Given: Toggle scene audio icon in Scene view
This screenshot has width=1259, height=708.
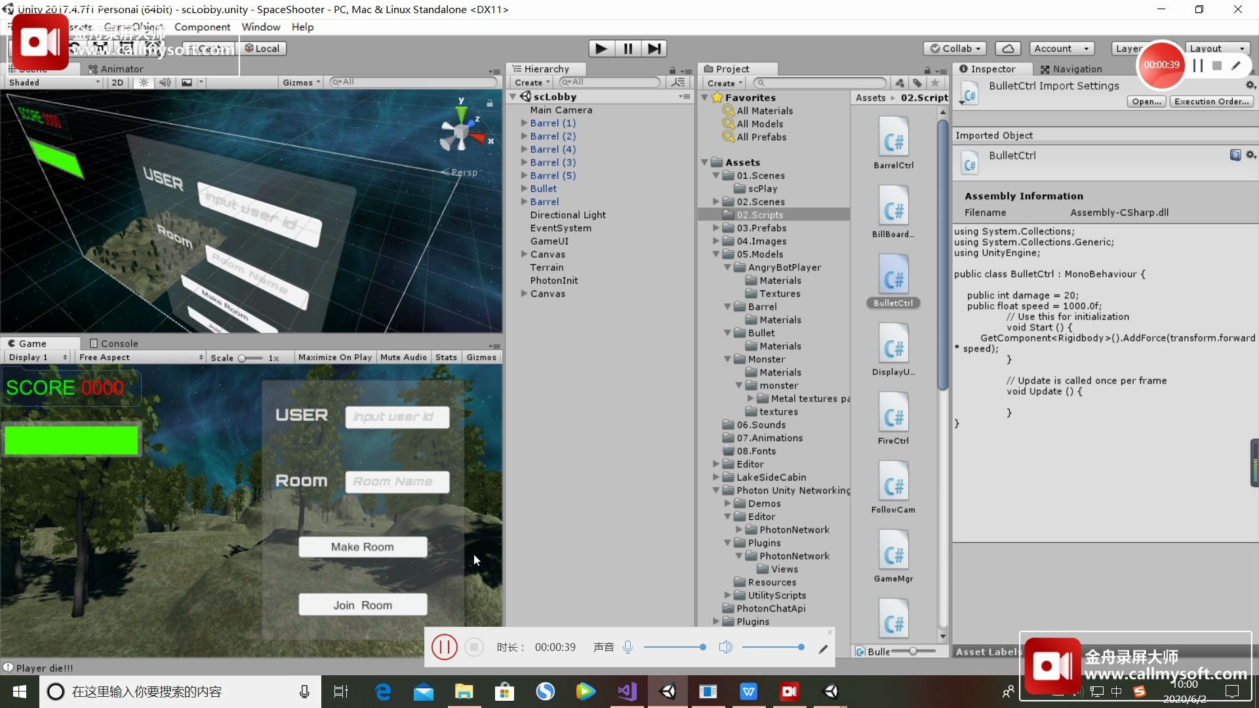Looking at the screenshot, I should pyautogui.click(x=165, y=83).
